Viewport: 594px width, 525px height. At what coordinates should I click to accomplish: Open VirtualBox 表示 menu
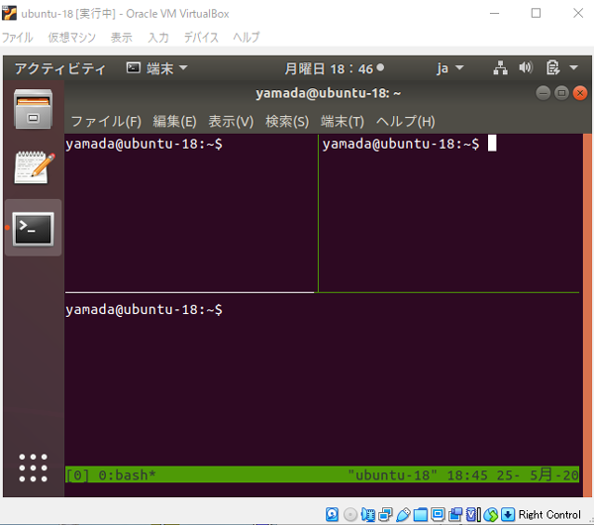121,38
